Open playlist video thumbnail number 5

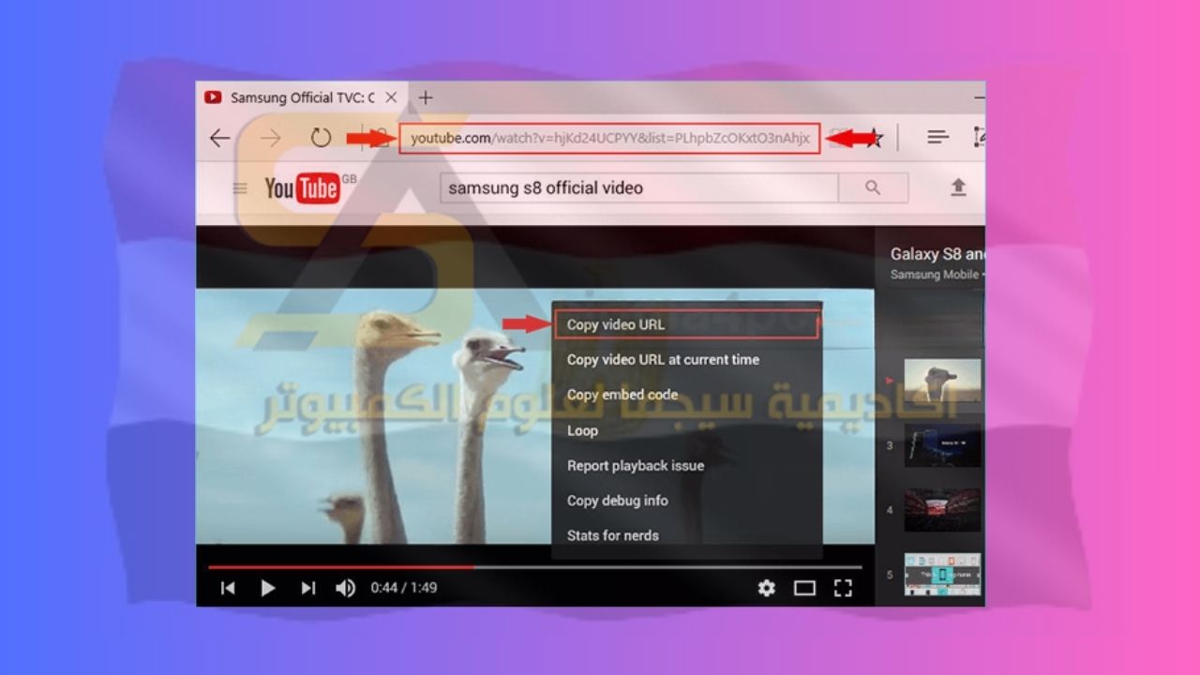942,574
